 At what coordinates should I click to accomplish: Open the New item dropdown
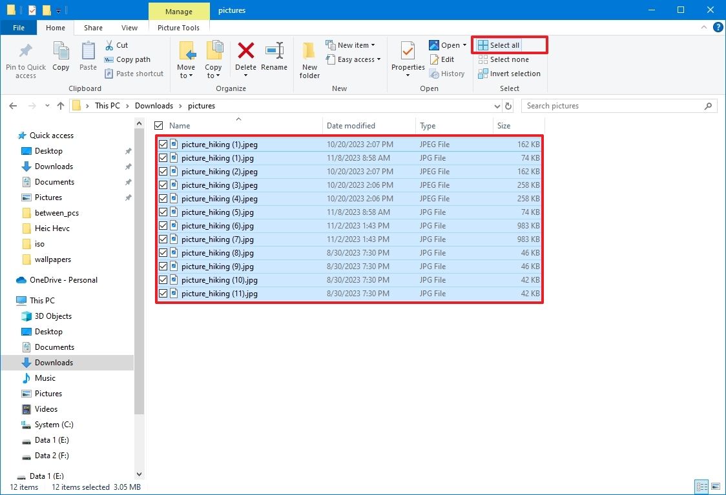352,45
